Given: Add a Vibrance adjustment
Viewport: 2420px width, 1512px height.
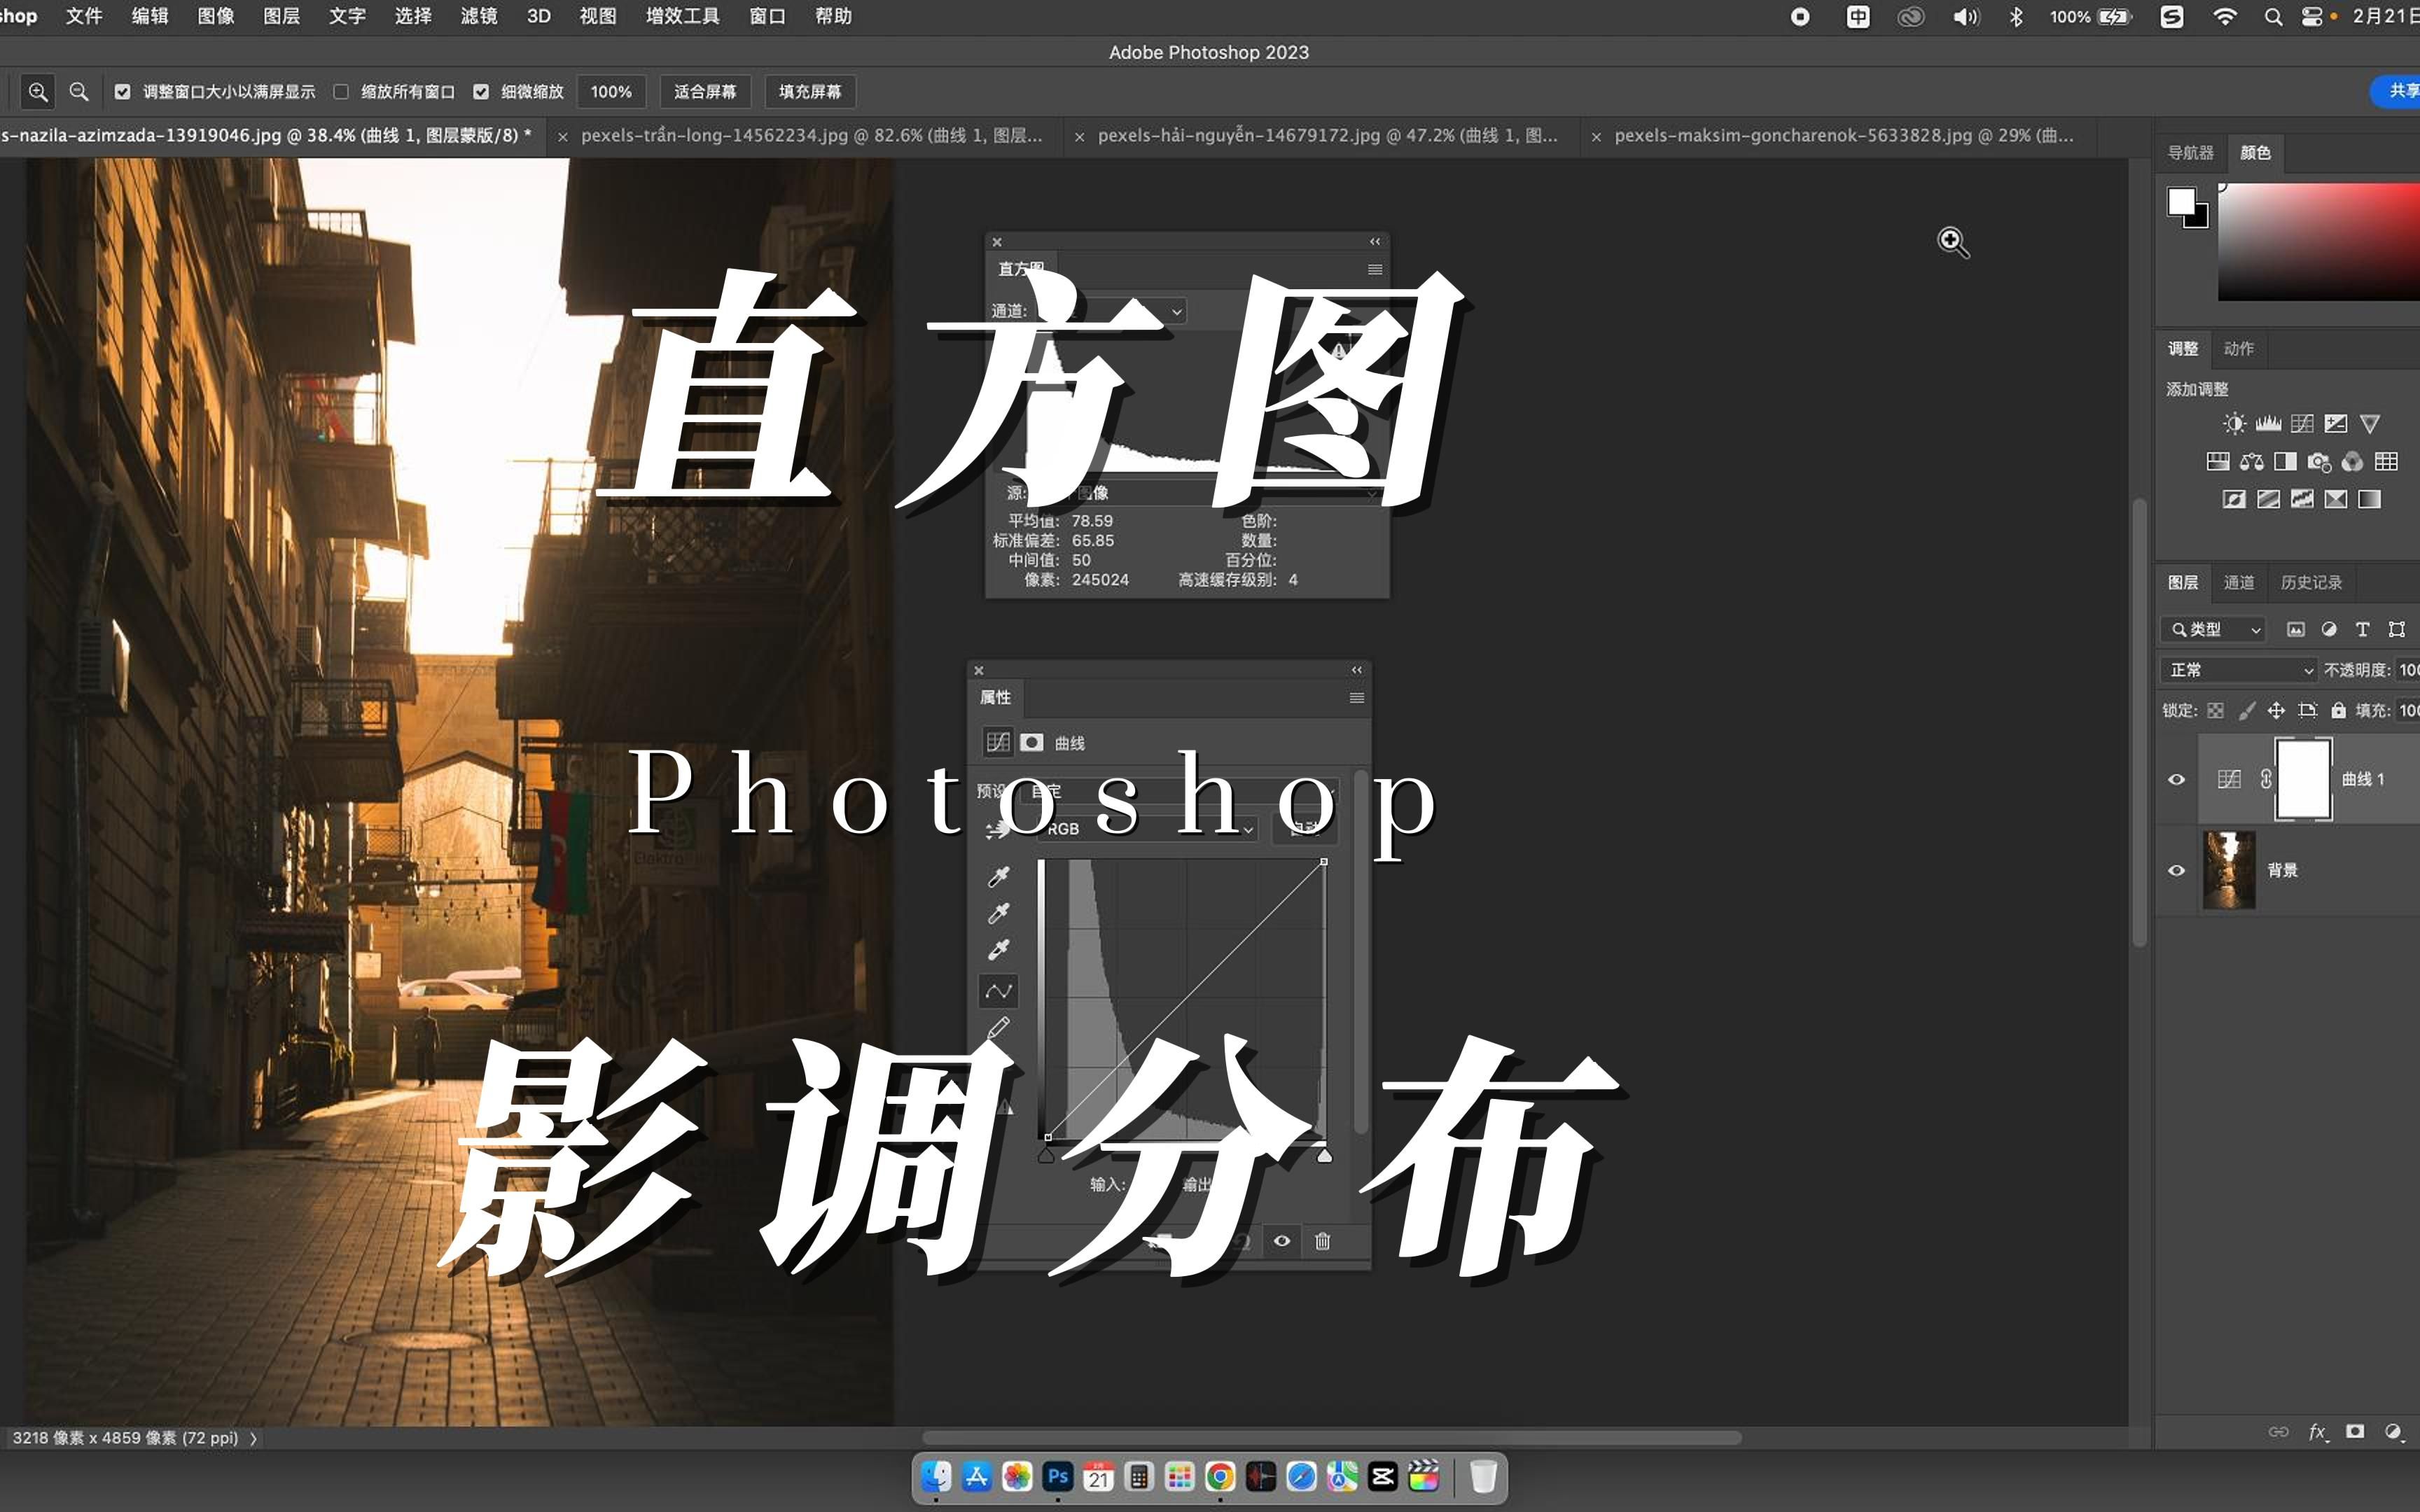Looking at the screenshot, I should pos(2370,424).
